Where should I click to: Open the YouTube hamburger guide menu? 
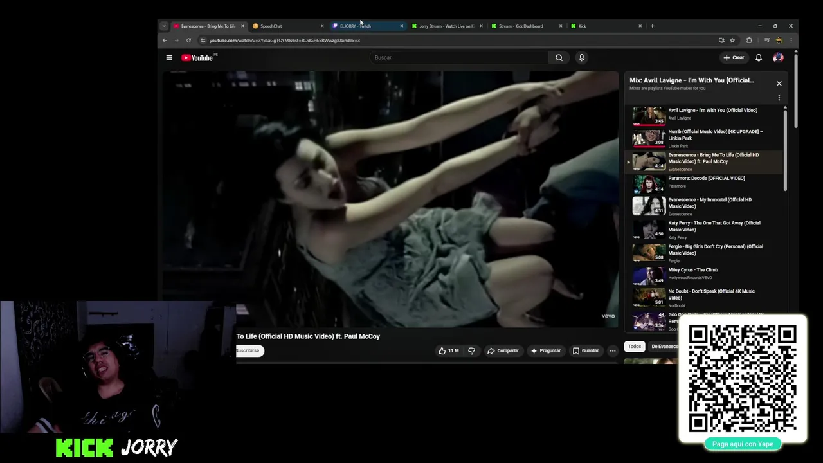169,58
